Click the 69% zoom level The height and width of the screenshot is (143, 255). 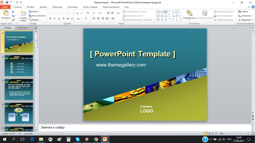pyautogui.click(x=221, y=133)
